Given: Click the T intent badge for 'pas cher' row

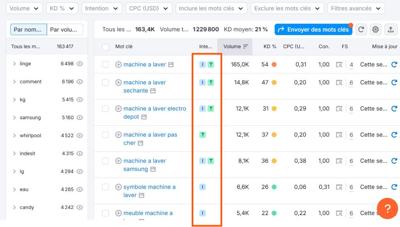Looking at the screenshot, I should [x=203, y=135].
